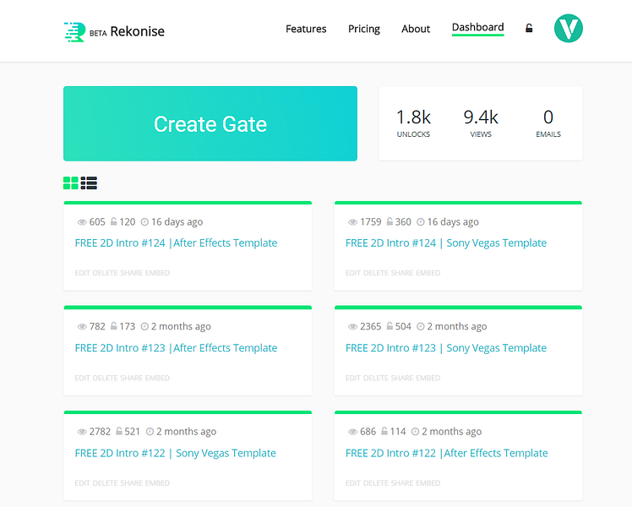This screenshot has width=632, height=507.
Task: Click the Create Gate button
Action: click(x=210, y=123)
